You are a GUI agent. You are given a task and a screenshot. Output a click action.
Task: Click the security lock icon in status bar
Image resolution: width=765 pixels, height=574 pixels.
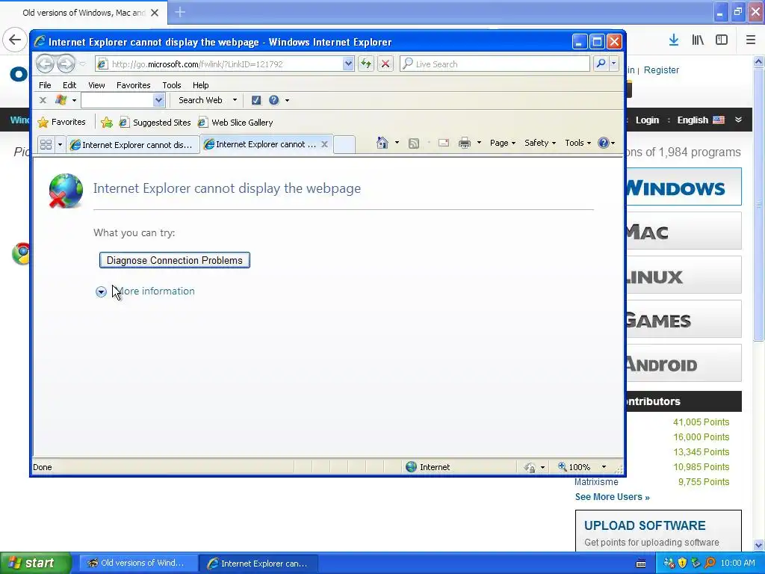tap(530, 468)
